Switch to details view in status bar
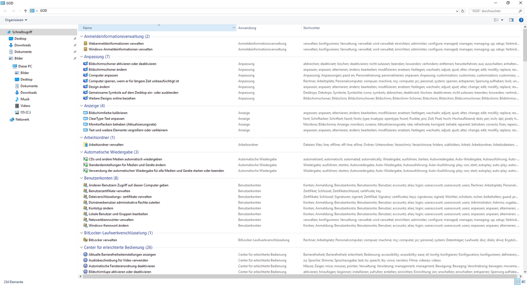 point(516,281)
